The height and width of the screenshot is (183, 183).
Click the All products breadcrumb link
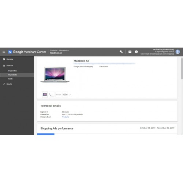[x=63, y=50]
